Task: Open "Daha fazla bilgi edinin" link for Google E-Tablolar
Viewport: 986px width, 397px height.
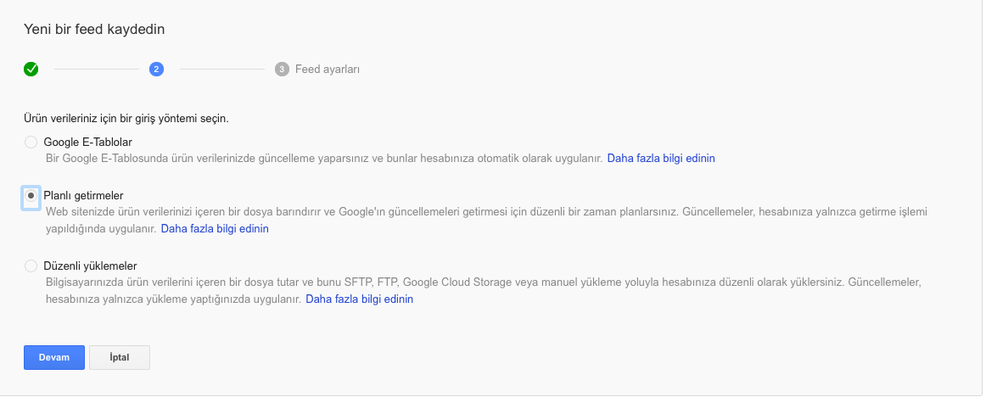Action: click(661, 159)
